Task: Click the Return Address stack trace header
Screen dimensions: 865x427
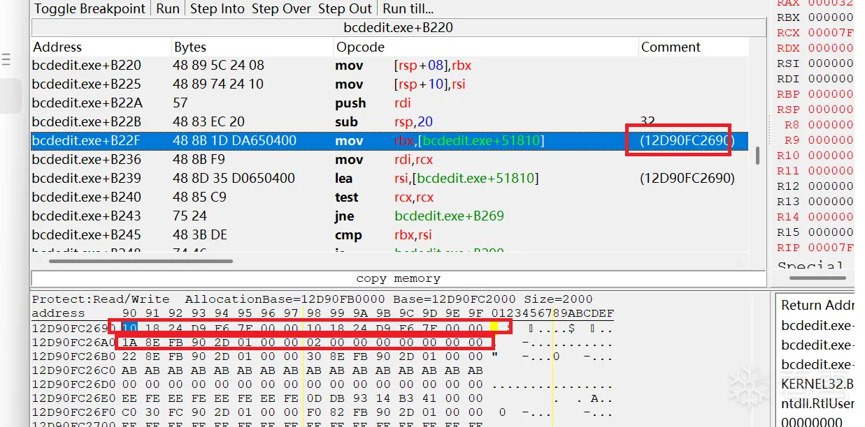Action: tap(817, 305)
